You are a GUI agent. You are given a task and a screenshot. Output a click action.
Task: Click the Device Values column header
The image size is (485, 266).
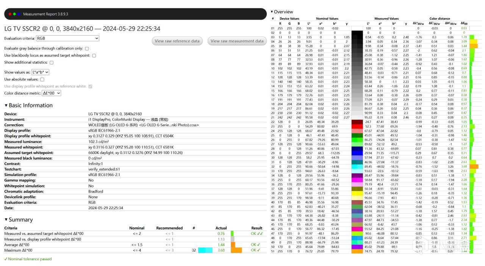pos(289,19)
